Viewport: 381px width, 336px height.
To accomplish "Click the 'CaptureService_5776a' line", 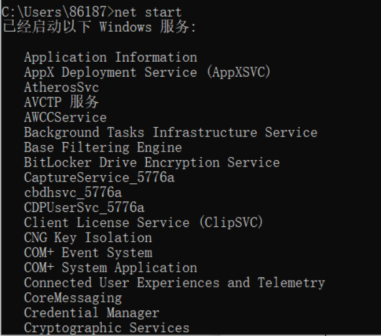I will click(x=99, y=178).
